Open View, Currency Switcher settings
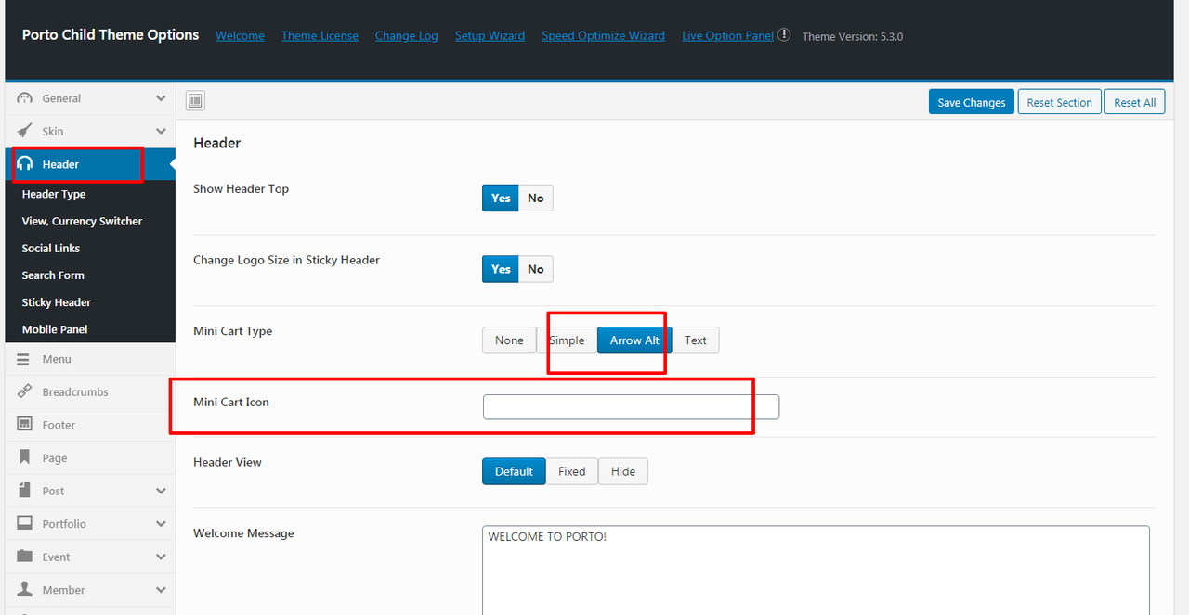The height and width of the screenshot is (615, 1189). tap(82, 221)
